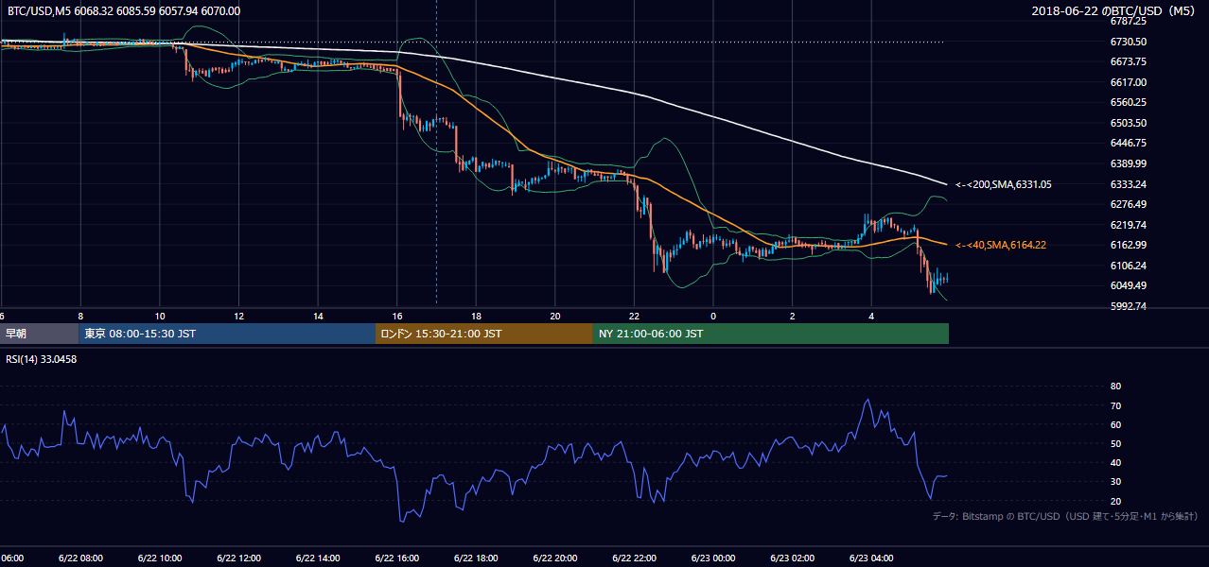Click the bottom time label 6/22 20:00
Viewport: 1209px width, 567px height.
pos(555,558)
